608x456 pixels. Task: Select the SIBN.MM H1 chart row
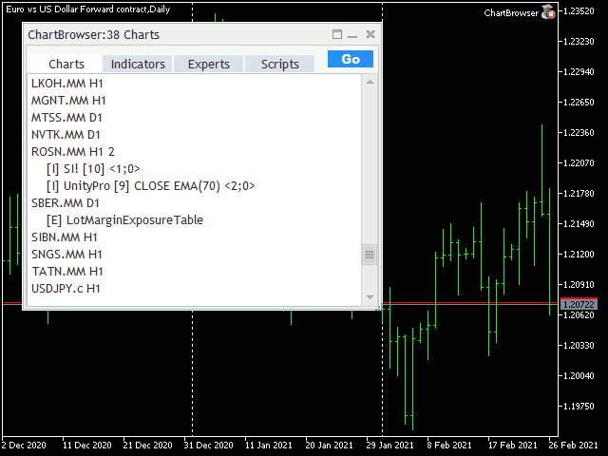tap(195, 237)
